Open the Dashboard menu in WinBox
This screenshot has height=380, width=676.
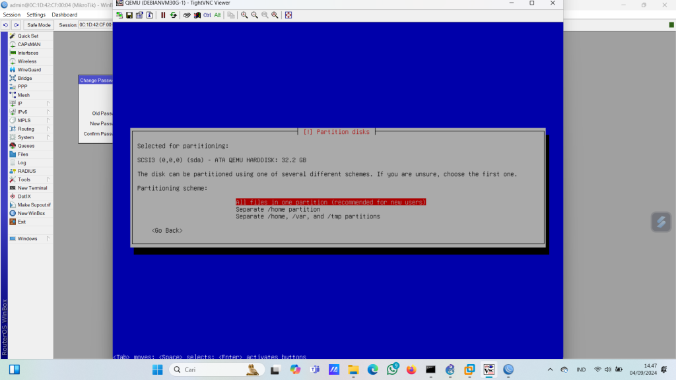(64, 15)
